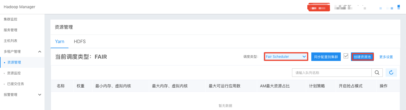This screenshot has height=110, width=406.
Task: Click the 名称 column header
Action: point(61,86)
